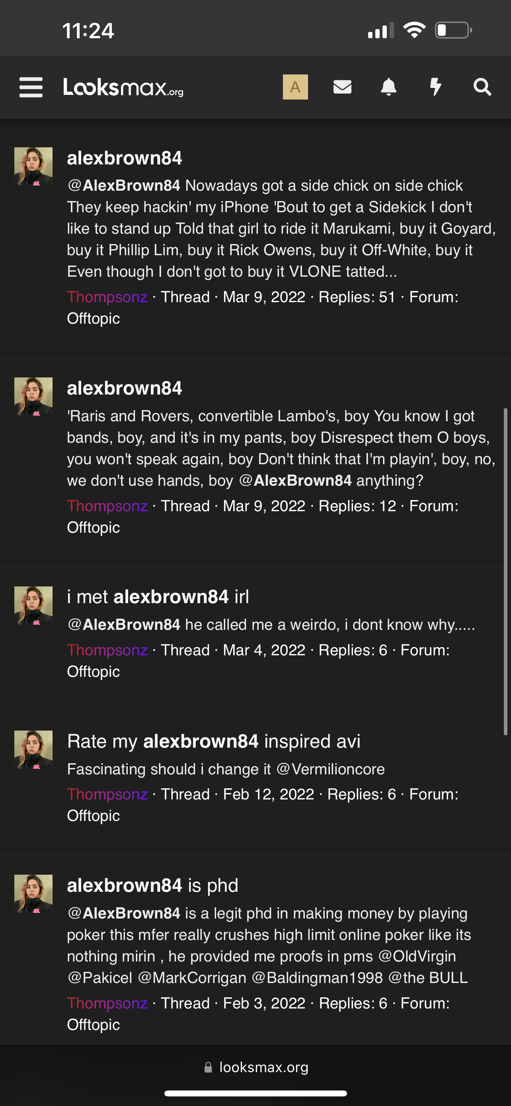Open the account avatar "A" menu
Screen dimensions: 511x1106
[x=295, y=87]
